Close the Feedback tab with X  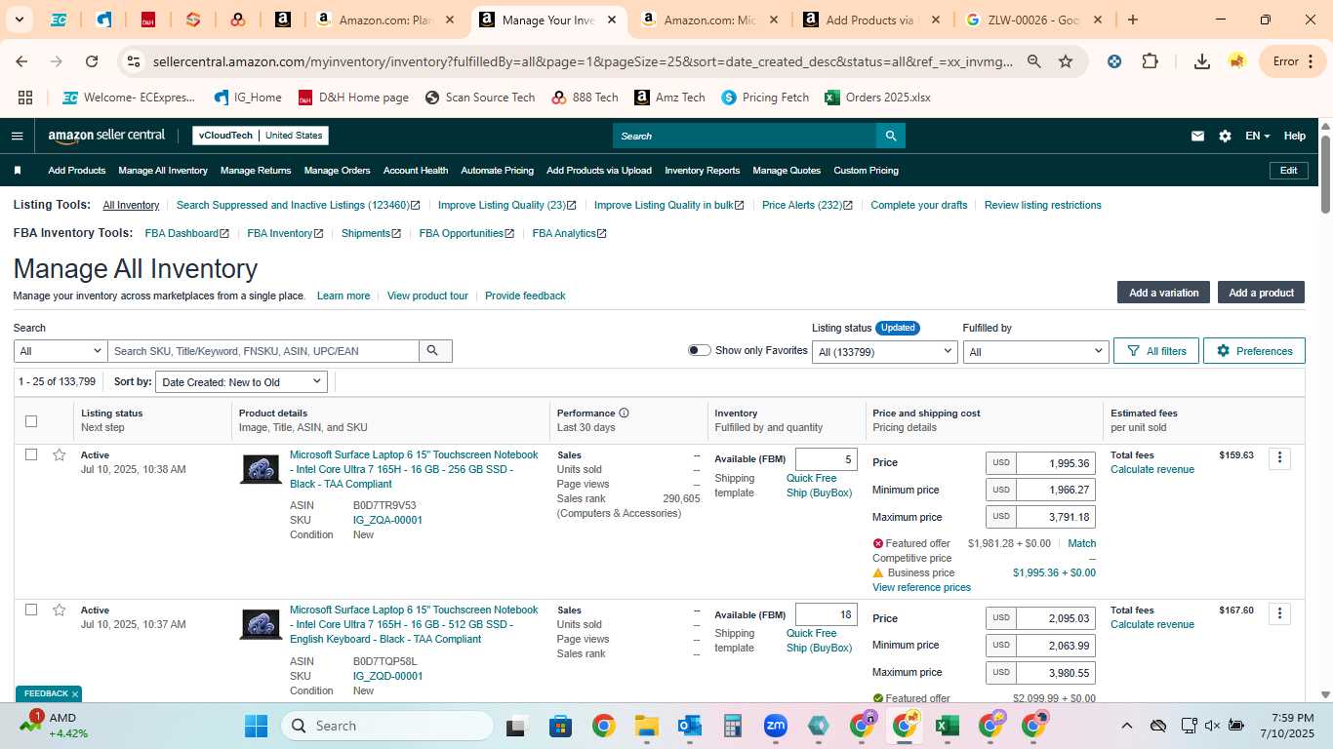point(75,694)
